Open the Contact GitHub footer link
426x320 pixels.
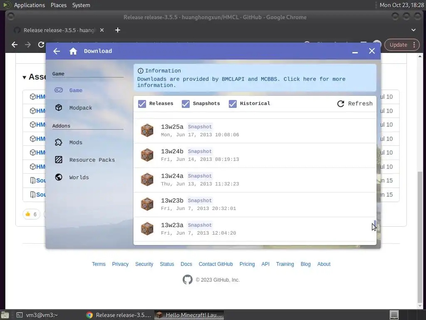pos(216,264)
